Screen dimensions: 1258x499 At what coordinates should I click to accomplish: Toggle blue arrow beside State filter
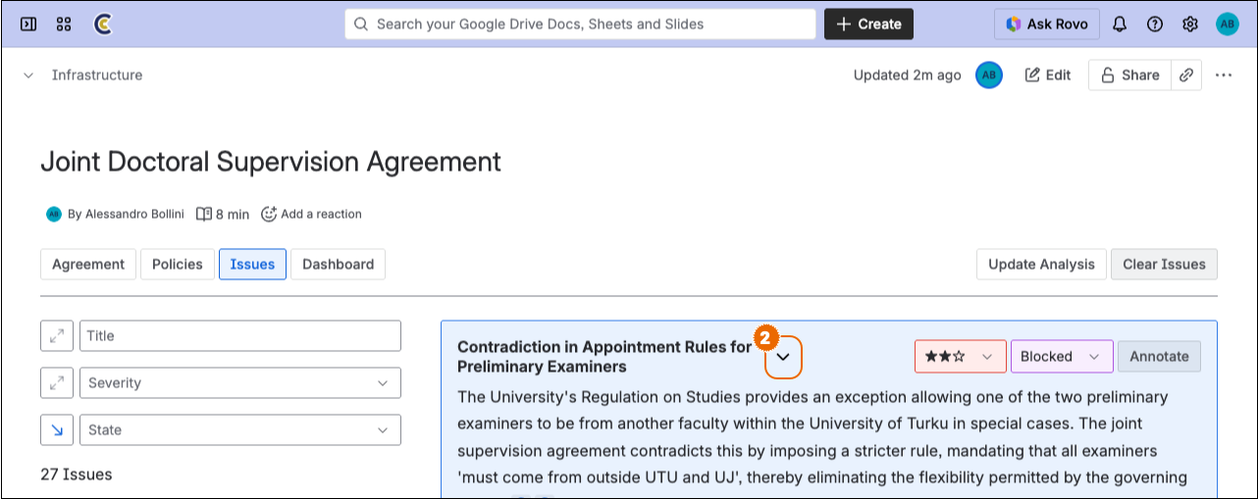(57, 430)
